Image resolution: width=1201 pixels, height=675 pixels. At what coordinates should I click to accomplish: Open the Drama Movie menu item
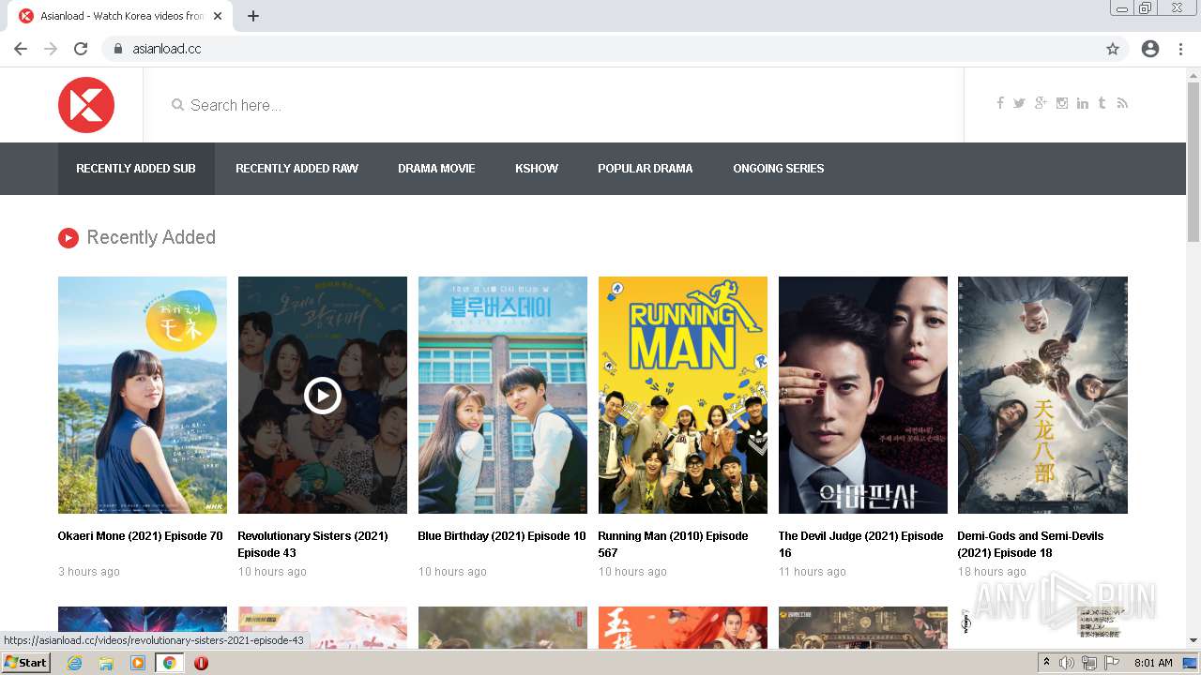pos(436,169)
